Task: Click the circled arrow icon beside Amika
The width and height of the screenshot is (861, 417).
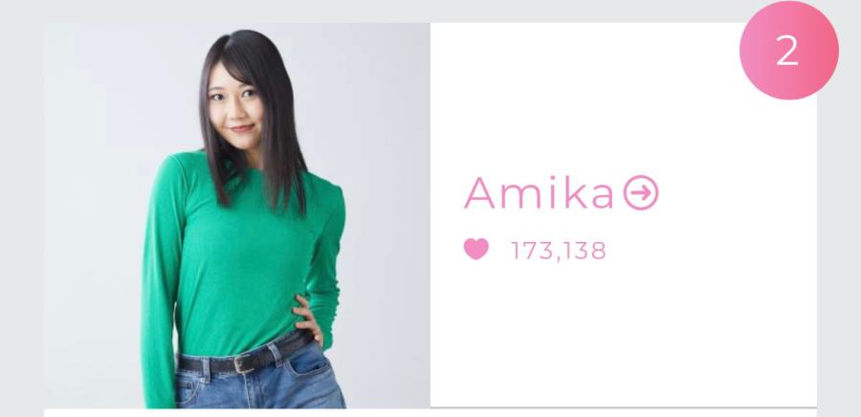Action: point(641,192)
